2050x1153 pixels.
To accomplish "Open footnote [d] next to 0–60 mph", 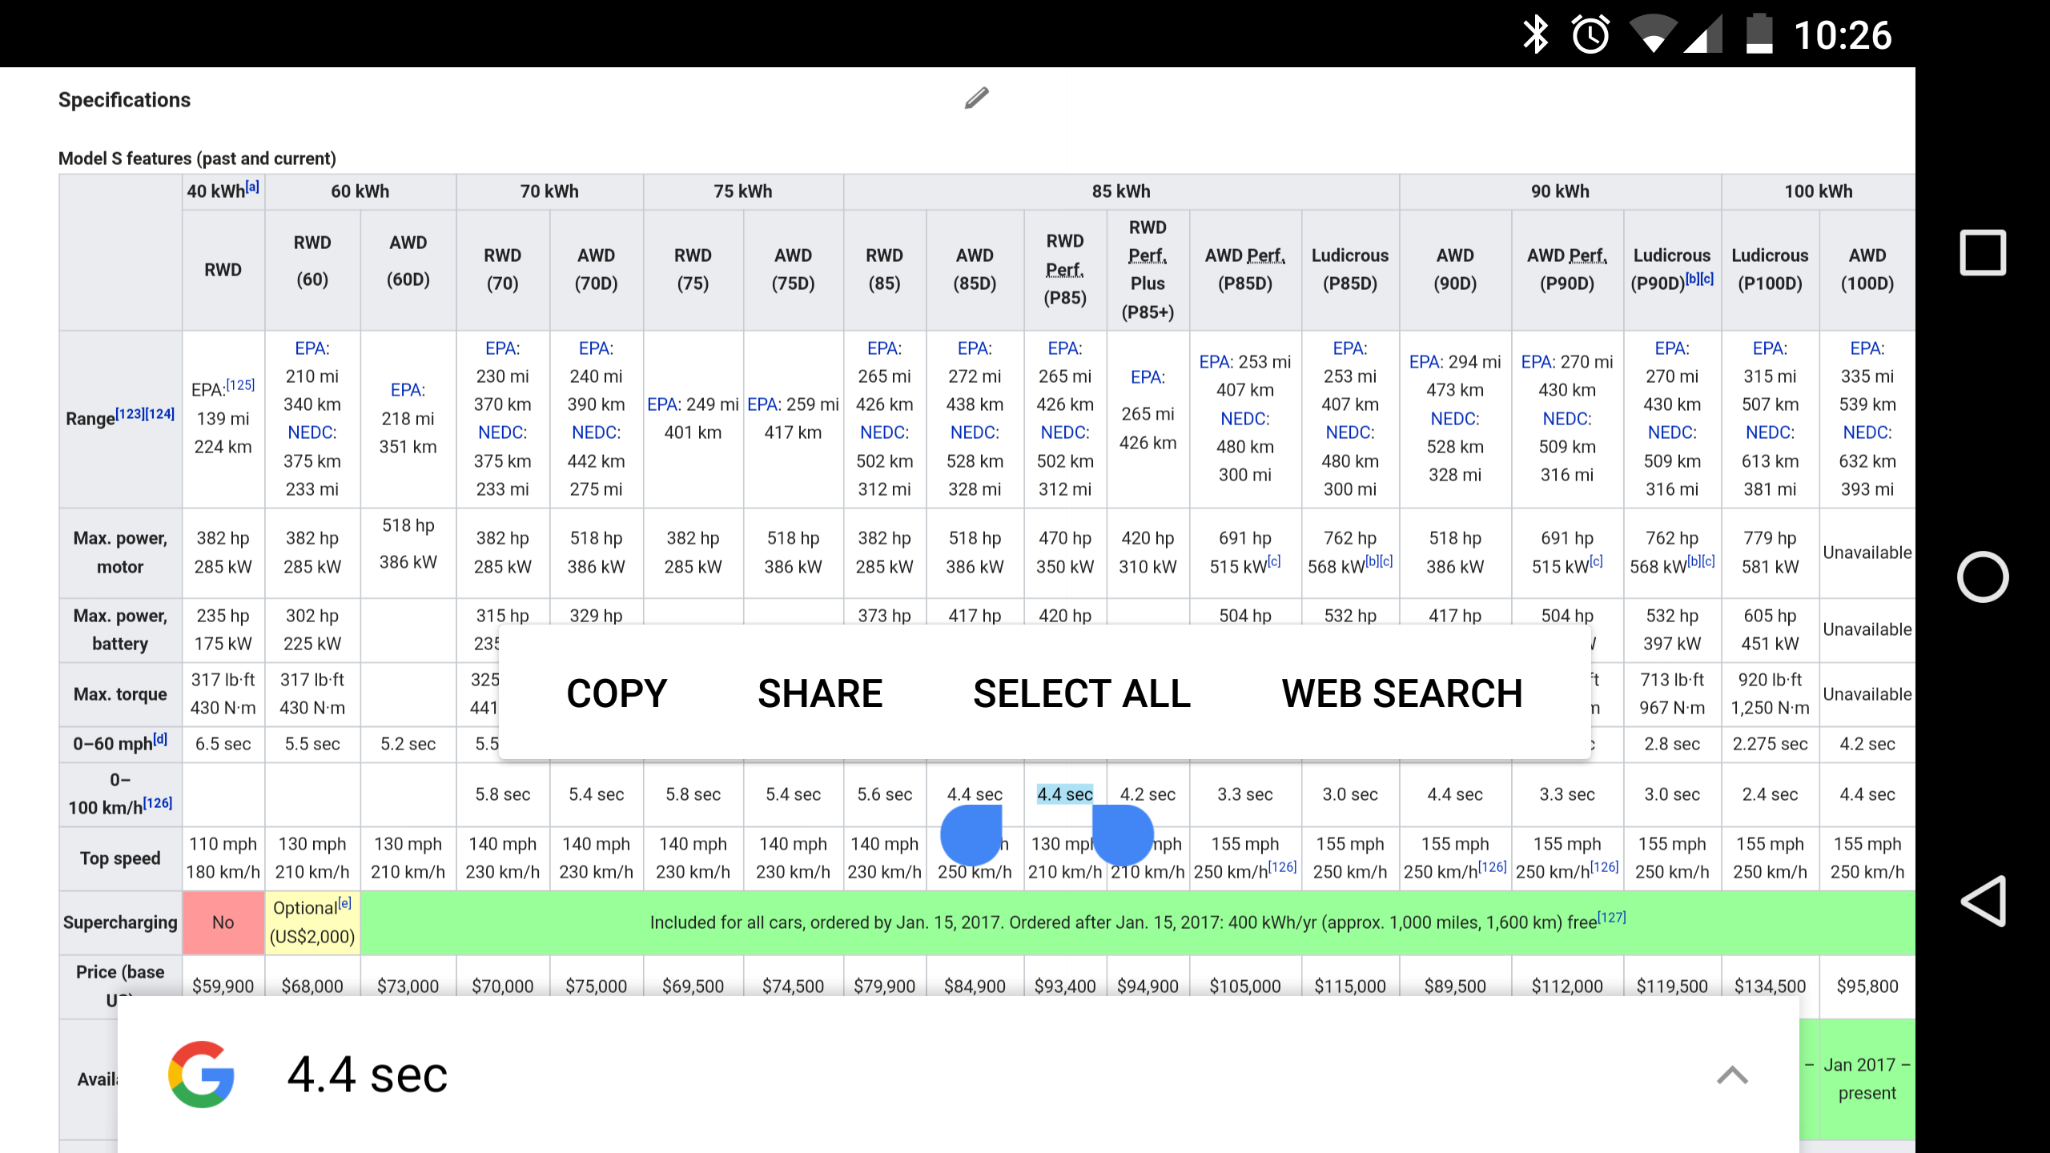I will 161,739.
